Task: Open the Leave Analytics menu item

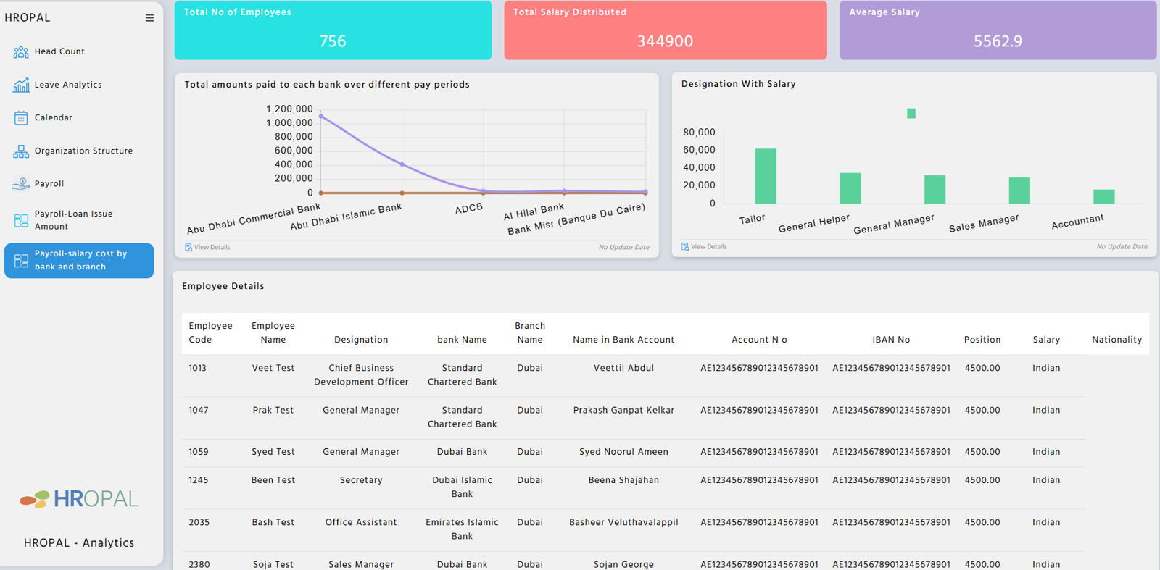Action: pyautogui.click(x=68, y=85)
